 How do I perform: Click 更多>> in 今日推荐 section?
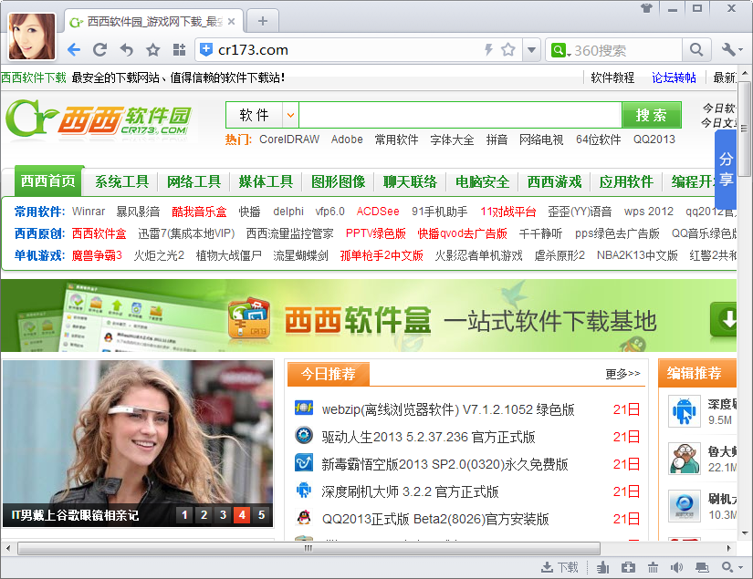[622, 374]
